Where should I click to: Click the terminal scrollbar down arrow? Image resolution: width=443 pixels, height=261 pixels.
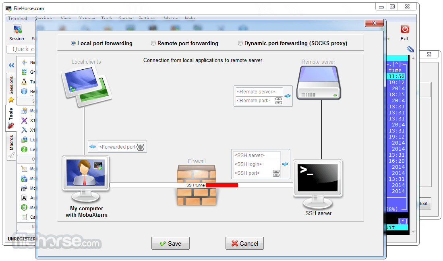pos(413,232)
